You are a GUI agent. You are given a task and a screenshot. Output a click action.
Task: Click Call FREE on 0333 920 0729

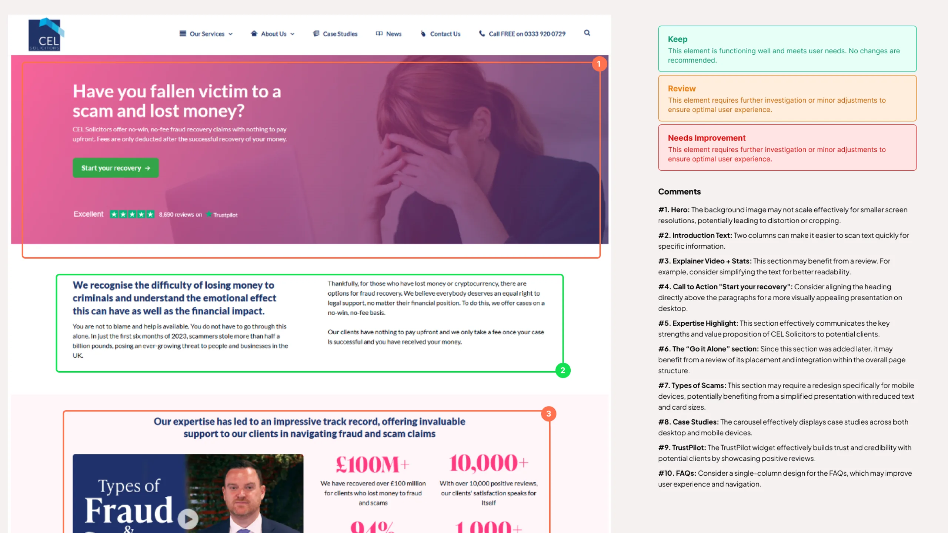pyautogui.click(x=522, y=34)
